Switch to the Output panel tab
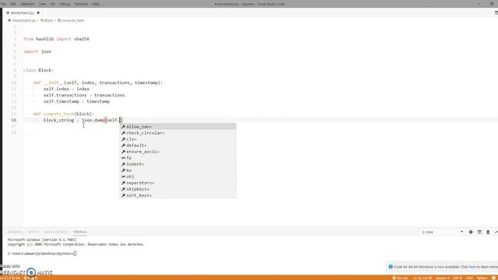This screenshot has width=498, height=280. (33, 232)
